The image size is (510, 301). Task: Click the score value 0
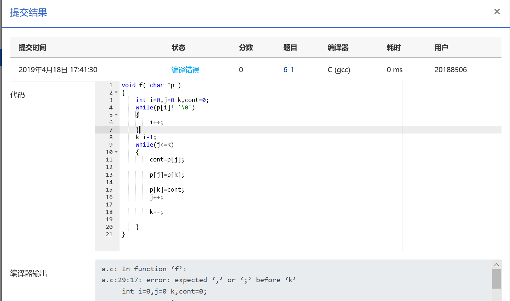pyautogui.click(x=241, y=70)
